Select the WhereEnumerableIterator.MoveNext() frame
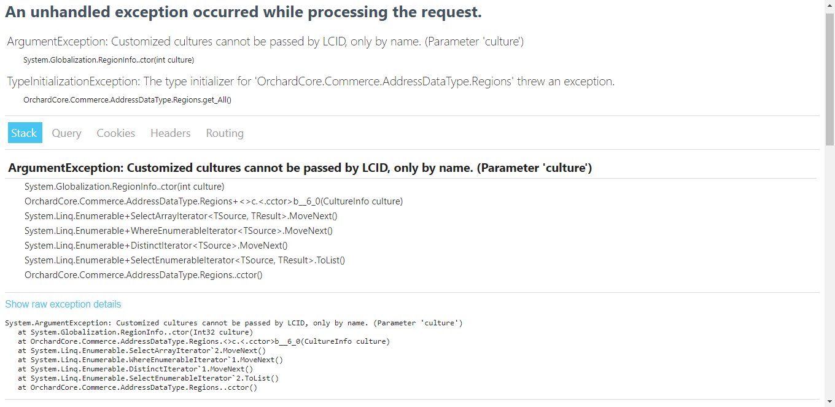Image resolution: width=835 pixels, height=407 pixels. [x=178, y=230]
